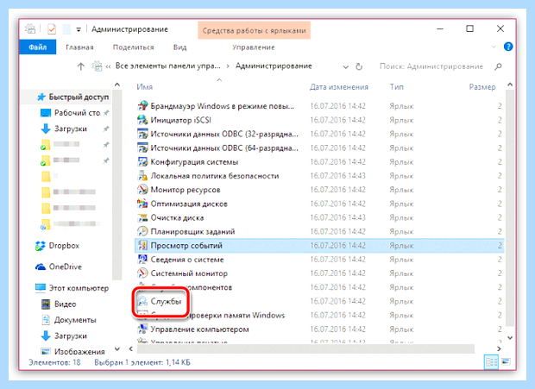Sort by the Тип column header
The image size is (535, 389).
396,87
